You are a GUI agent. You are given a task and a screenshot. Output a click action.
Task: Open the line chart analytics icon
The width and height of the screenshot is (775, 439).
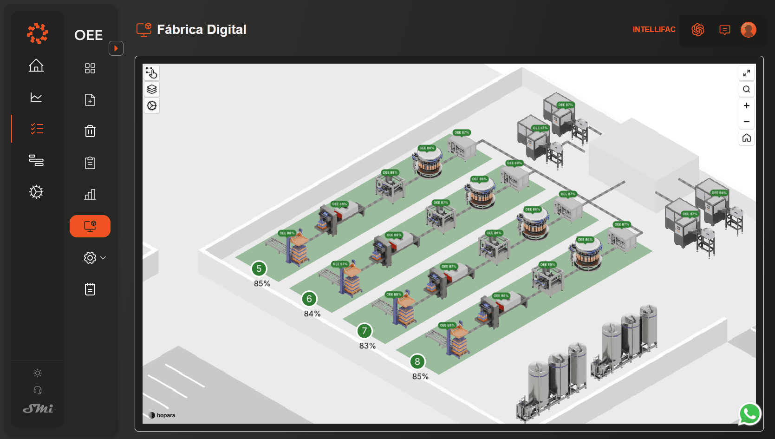[36, 97]
